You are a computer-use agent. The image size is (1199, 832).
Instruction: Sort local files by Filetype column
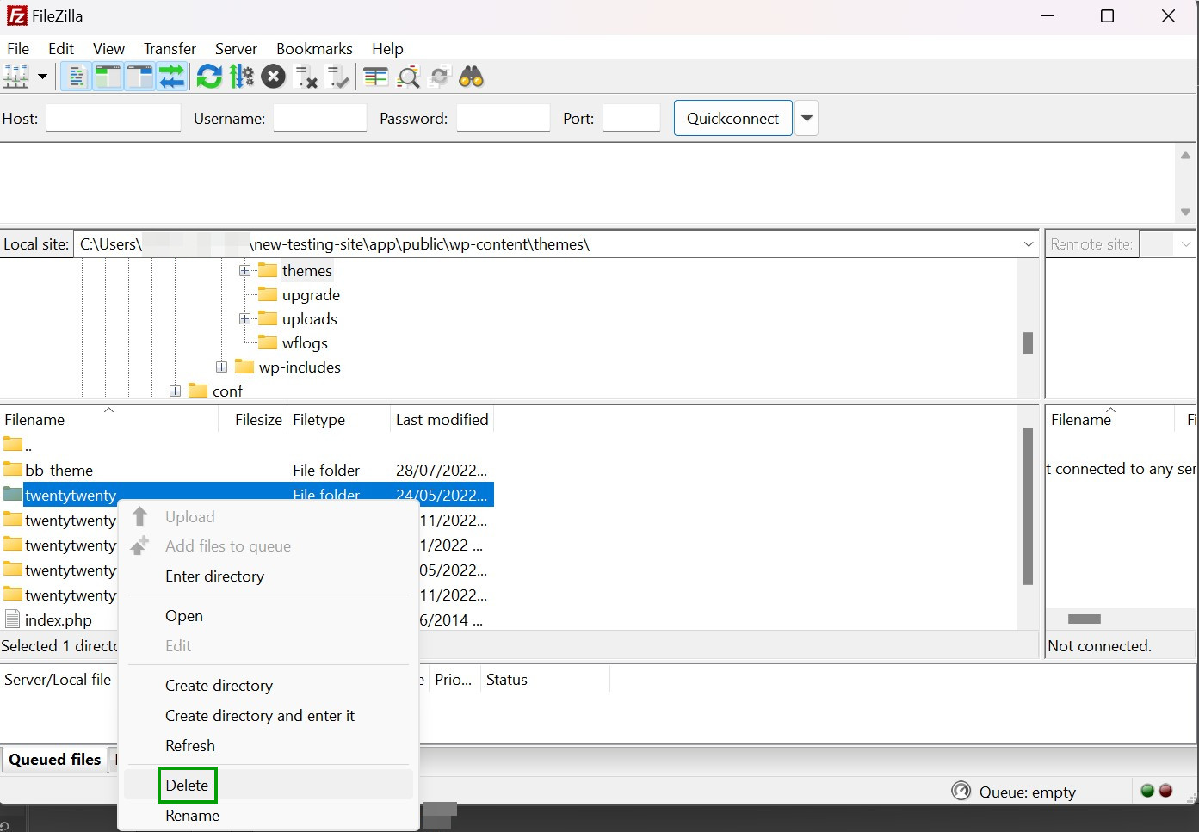tap(339, 419)
